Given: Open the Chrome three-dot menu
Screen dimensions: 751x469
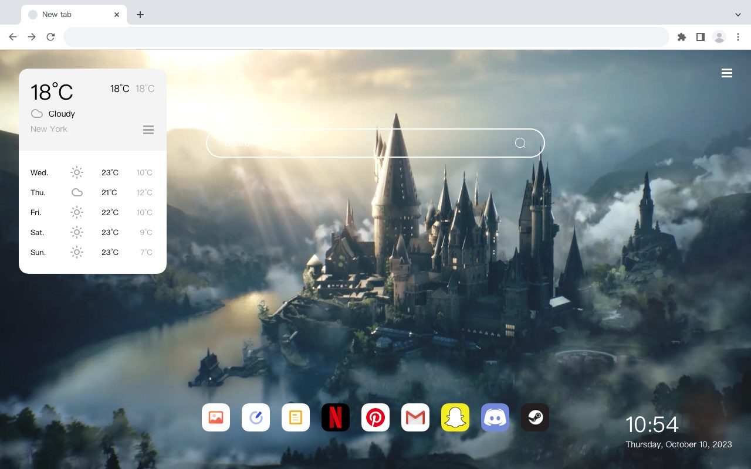Looking at the screenshot, I should 738,37.
